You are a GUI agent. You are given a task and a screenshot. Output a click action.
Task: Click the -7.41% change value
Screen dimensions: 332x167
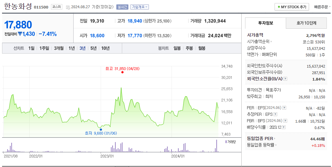[x=48, y=34]
